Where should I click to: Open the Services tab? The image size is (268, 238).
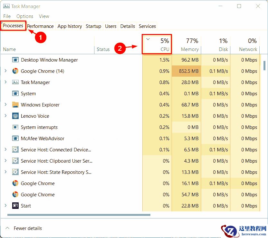click(x=147, y=26)
